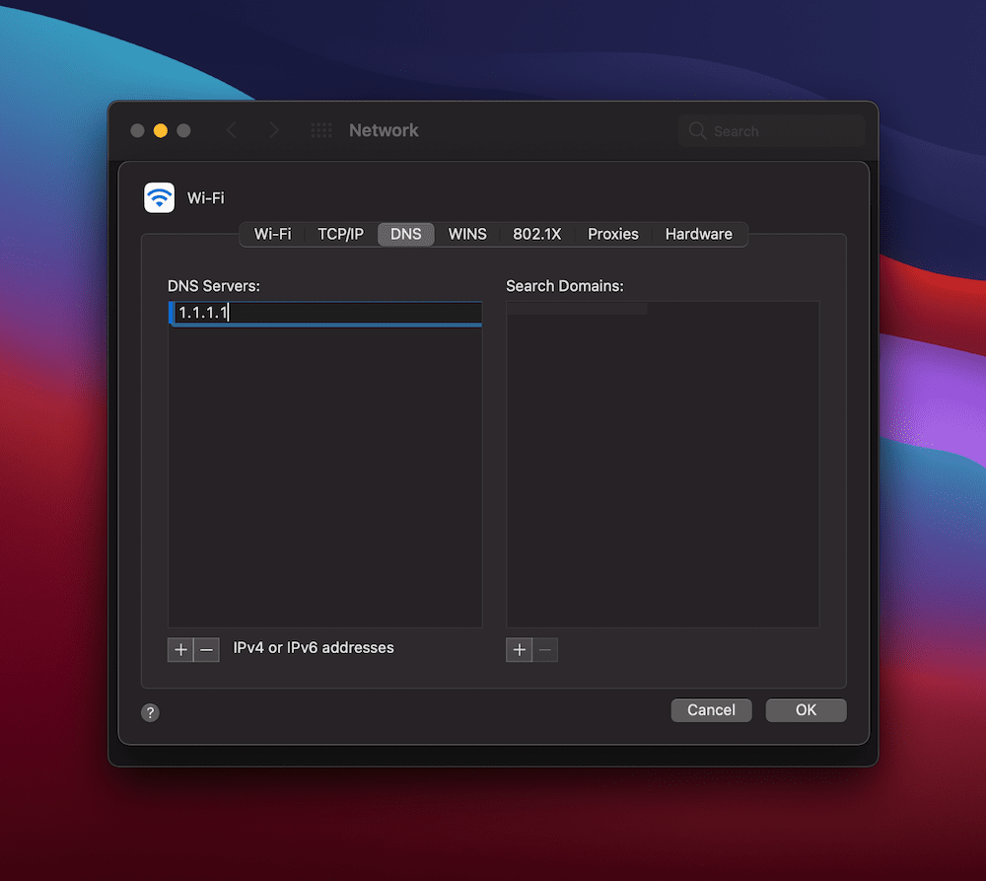Remove the selected DNS server with minus

[x=206, y=649]
